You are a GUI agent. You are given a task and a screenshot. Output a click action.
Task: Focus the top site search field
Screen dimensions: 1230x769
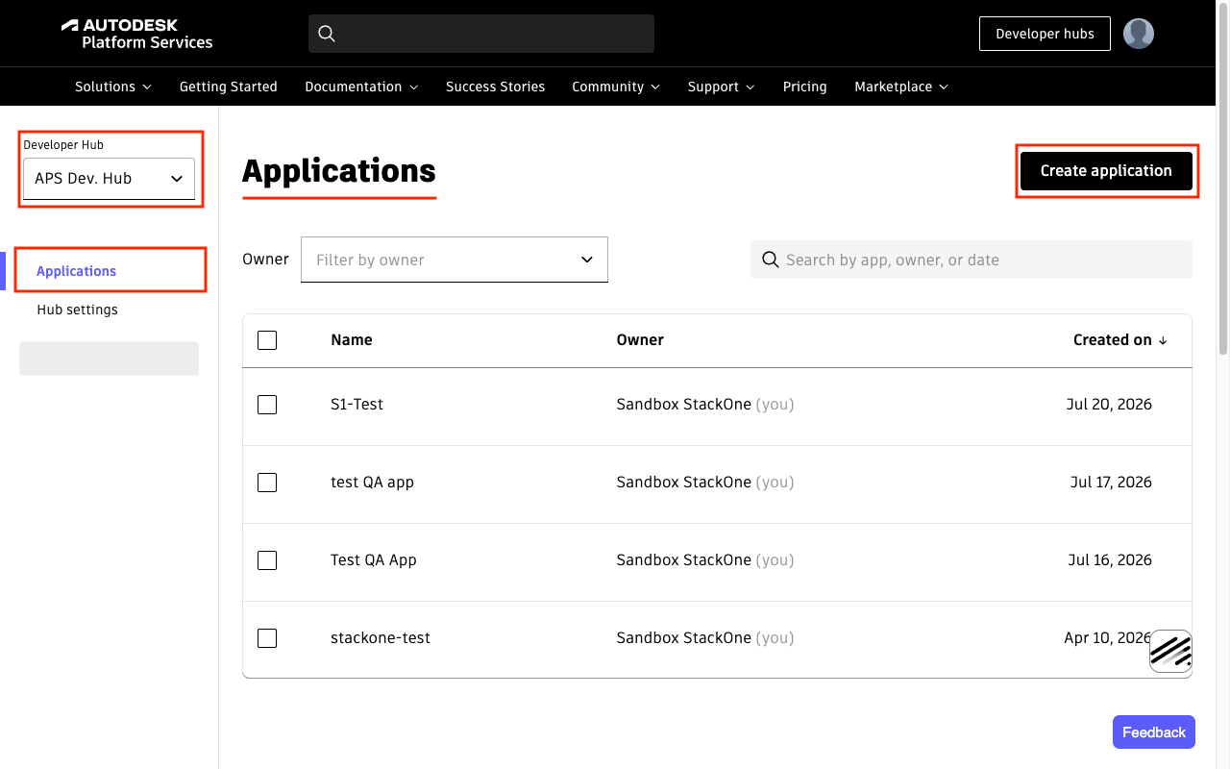click(x=481, y=34)
